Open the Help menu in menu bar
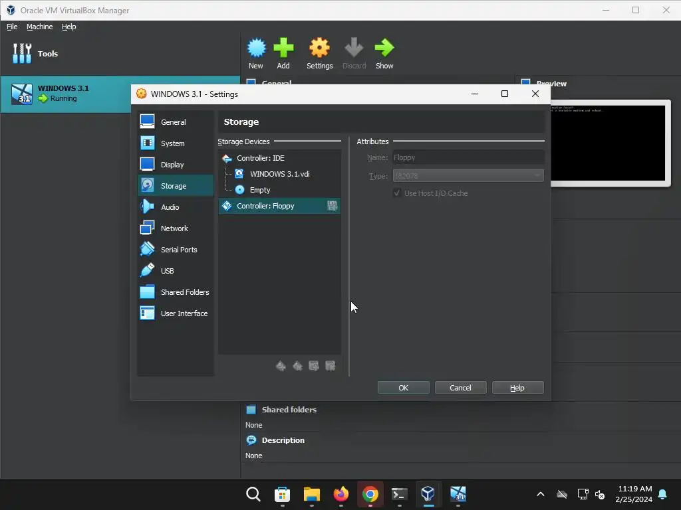Viewport: 681px width, 510px height. coord(68,27)
